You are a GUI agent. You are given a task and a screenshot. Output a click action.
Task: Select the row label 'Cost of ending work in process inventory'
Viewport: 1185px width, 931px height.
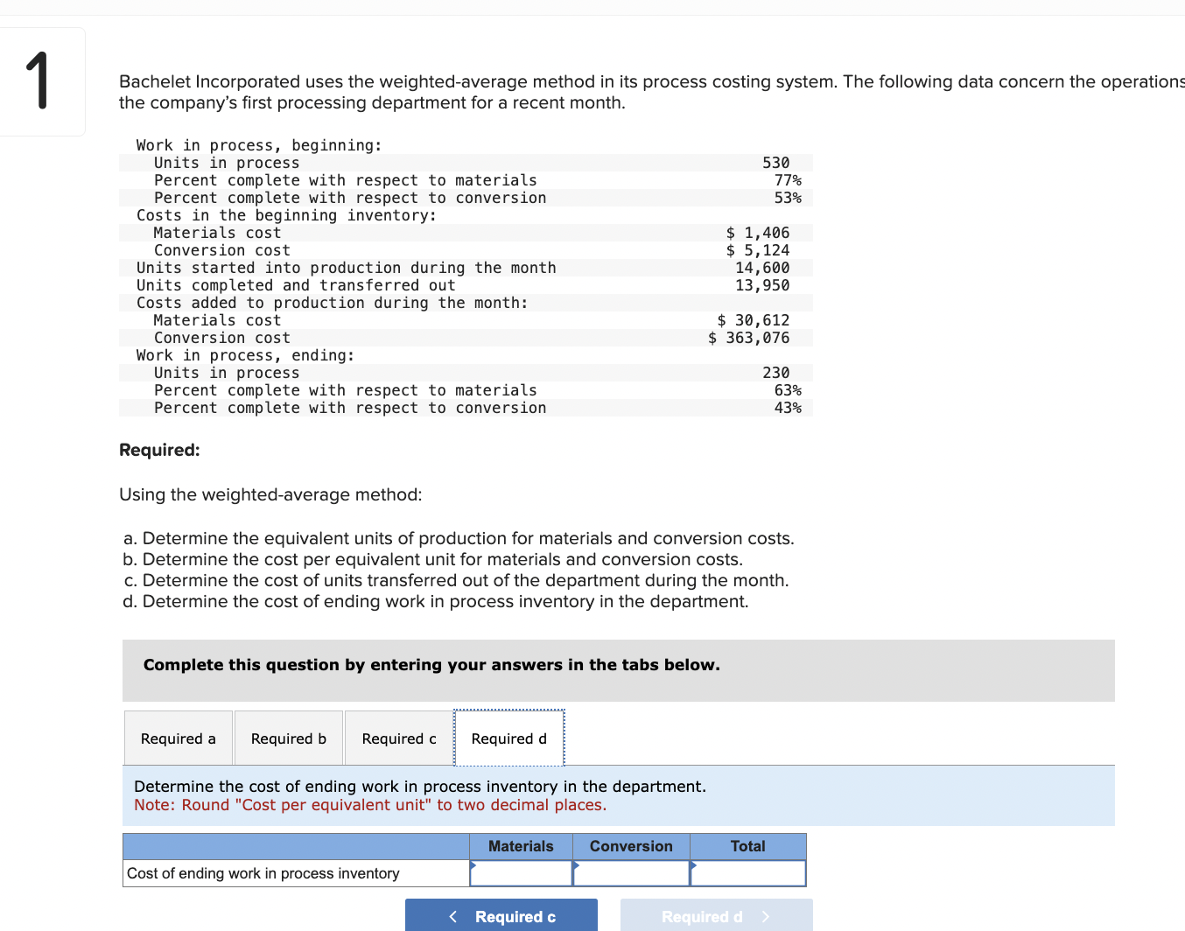tap(263, 872)
